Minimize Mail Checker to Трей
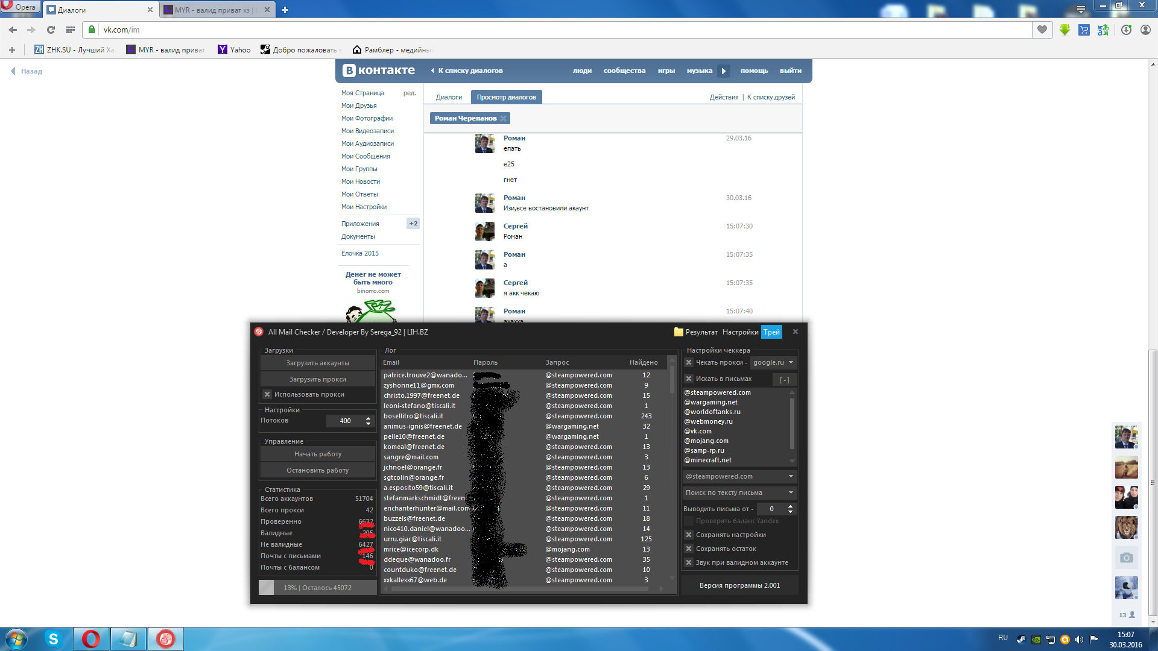1158x651 pixels. pyautogui.click(x=771, y=332)
